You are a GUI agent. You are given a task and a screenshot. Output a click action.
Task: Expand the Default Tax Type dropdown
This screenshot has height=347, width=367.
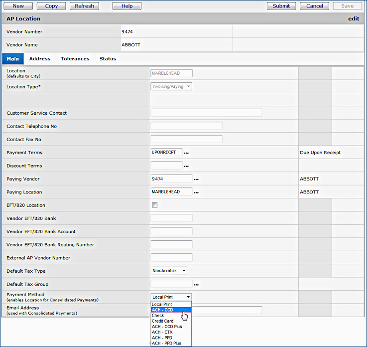[169, 271]
